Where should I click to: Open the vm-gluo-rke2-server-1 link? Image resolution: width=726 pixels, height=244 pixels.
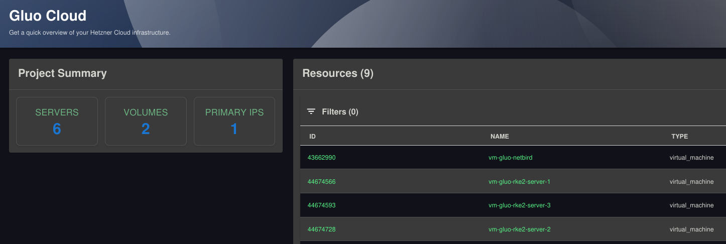tap(519, 182)
